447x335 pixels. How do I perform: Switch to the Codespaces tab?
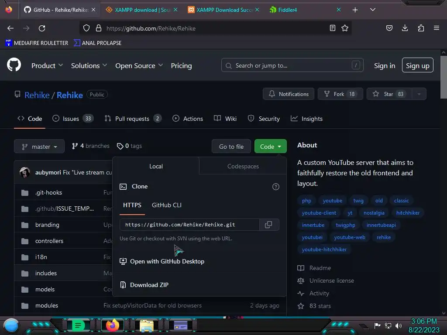click(243, 166)
